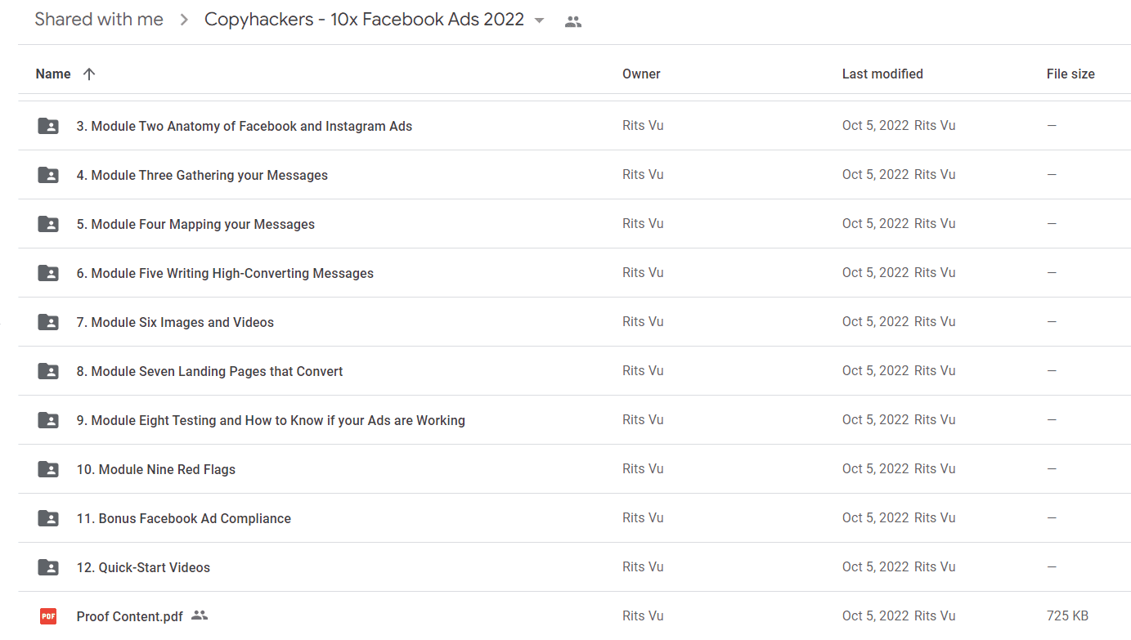Click 725 KB file size of Proof Content.pdf
This screenshot has width=1131, height=640.
(1067, 615)
